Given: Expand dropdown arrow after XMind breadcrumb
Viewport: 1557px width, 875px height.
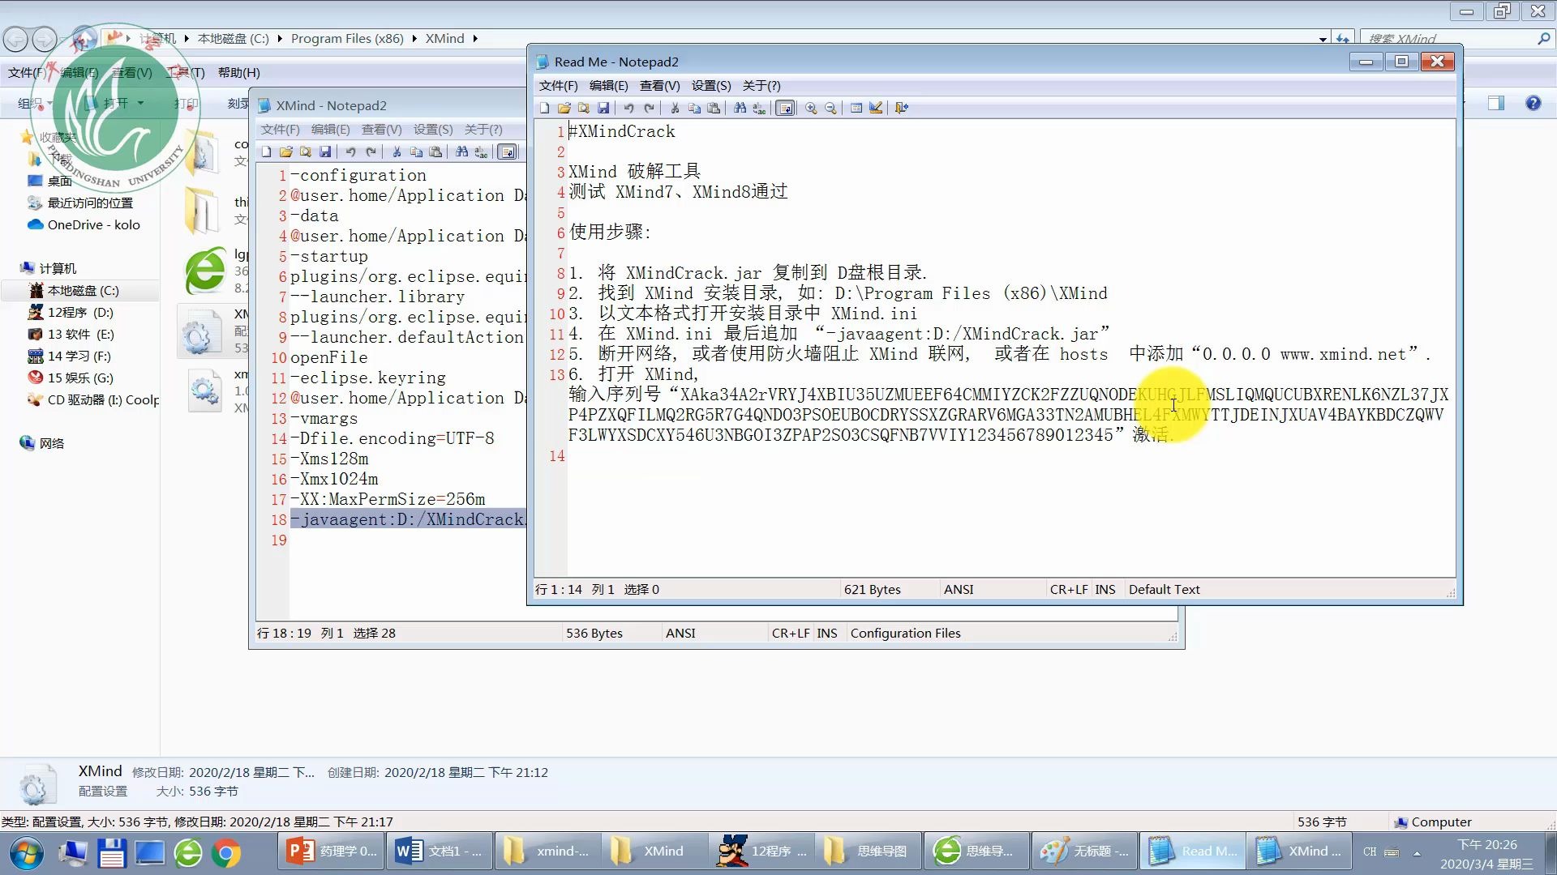Looking at the screenshot, I should tap(475, 38).
